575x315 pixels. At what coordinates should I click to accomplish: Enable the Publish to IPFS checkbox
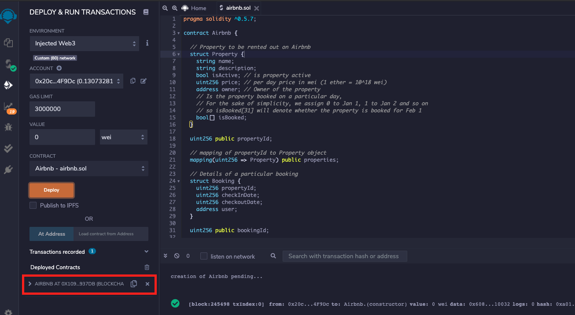[33, 205]
